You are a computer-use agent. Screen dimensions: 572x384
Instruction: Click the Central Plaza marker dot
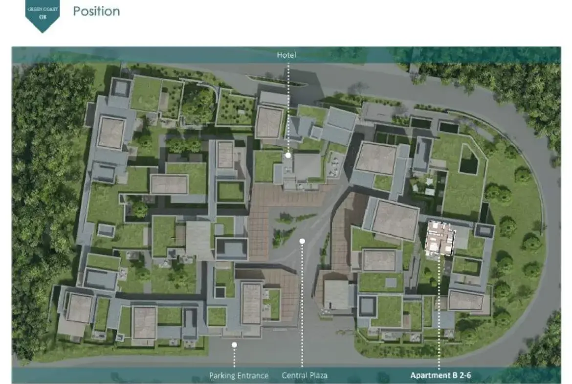pos(302,241)
